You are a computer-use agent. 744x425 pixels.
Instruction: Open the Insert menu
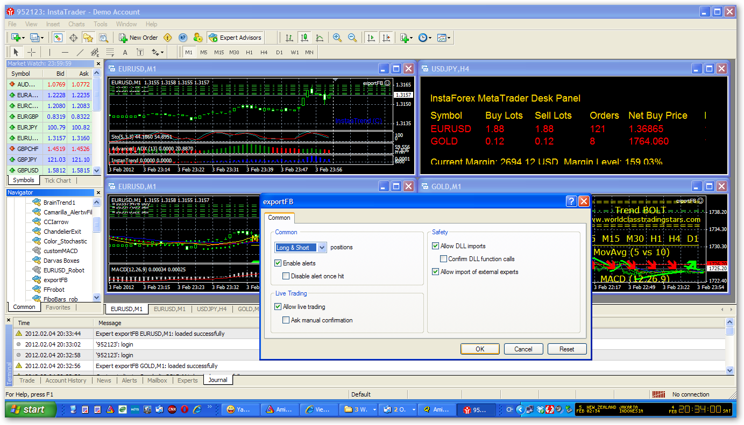point(53,24)
